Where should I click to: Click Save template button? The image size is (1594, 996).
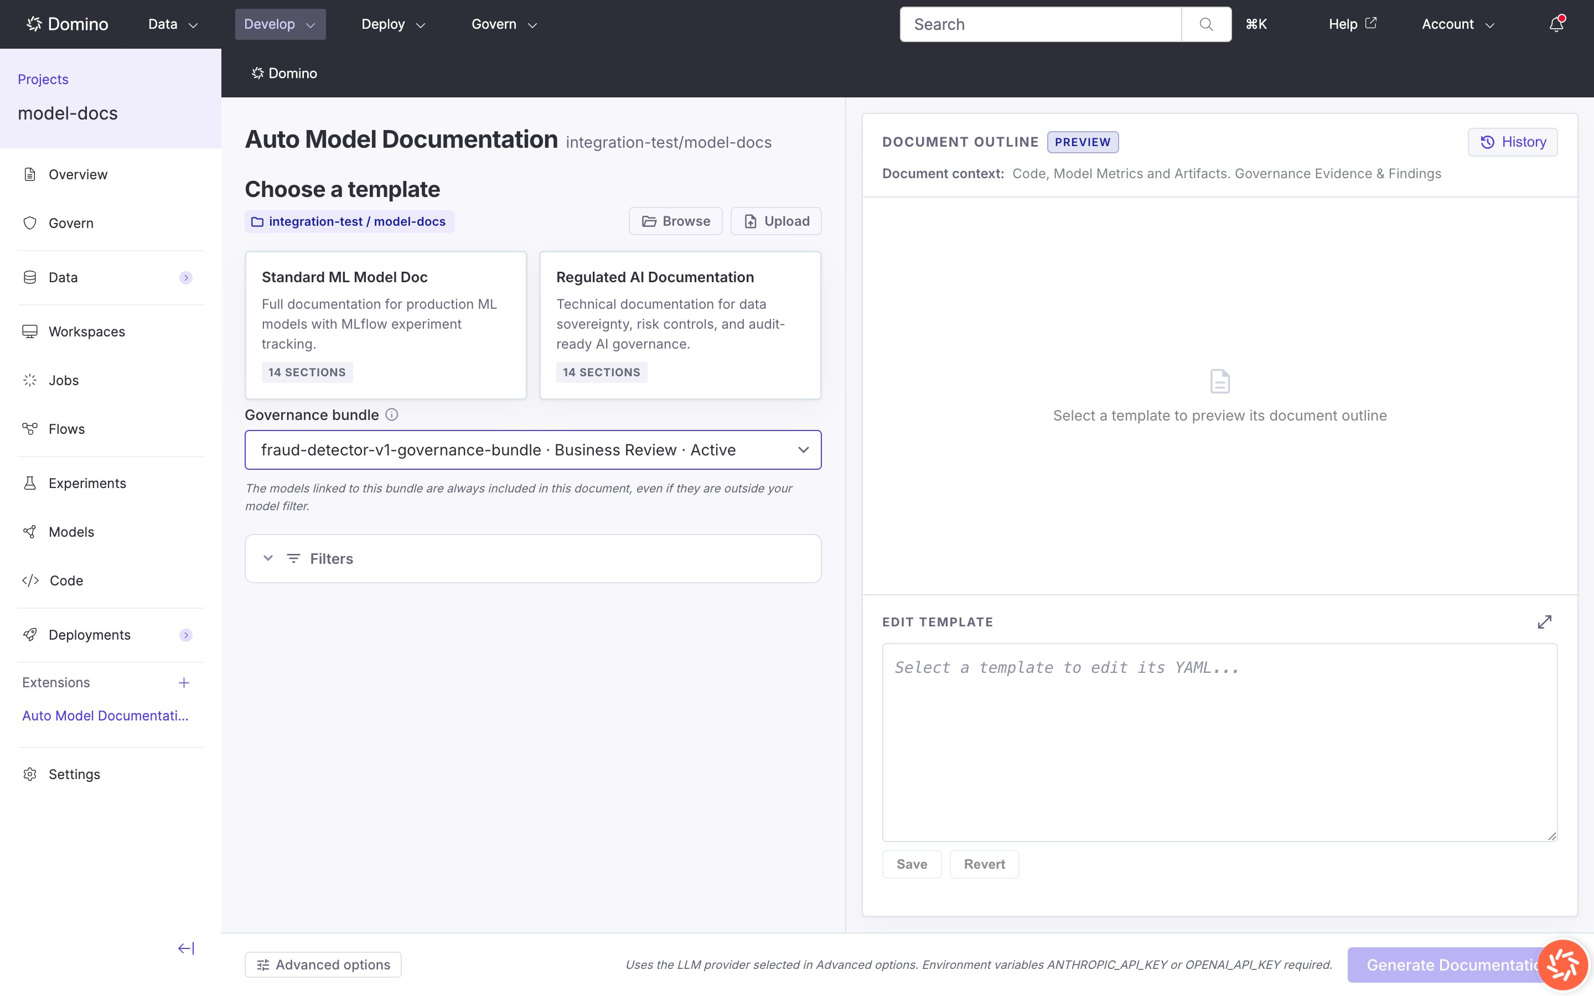click(x=912, y=864)
